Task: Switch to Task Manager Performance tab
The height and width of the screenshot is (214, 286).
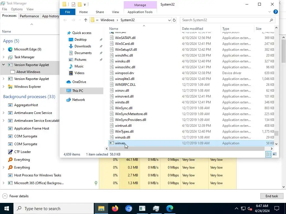Action: click(x=29, y=16)
